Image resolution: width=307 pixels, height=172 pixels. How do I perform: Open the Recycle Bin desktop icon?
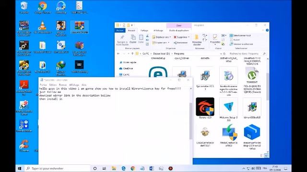(24, 8)
